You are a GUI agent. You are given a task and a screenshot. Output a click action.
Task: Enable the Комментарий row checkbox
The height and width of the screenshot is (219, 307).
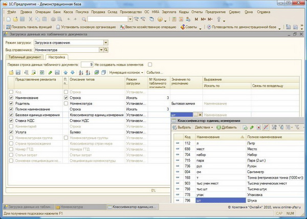pos(11,125)
